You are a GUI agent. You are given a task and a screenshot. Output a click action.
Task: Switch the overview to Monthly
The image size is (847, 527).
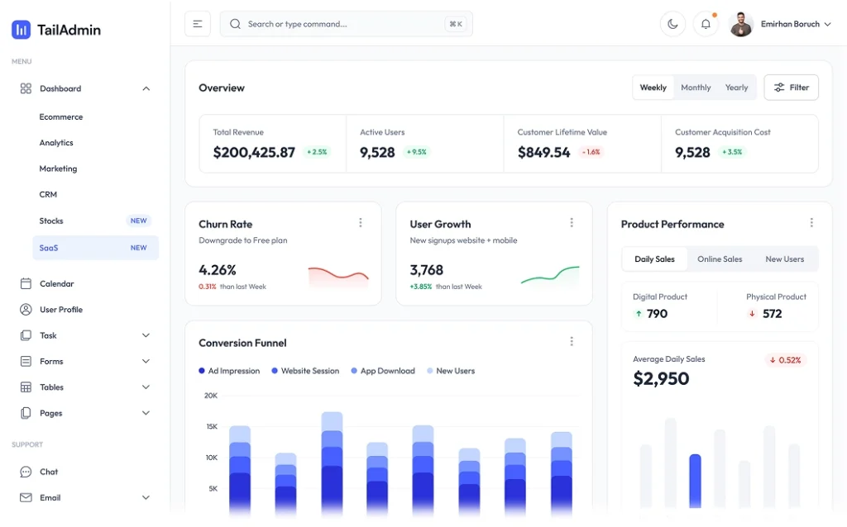click(x=696, y=88)
